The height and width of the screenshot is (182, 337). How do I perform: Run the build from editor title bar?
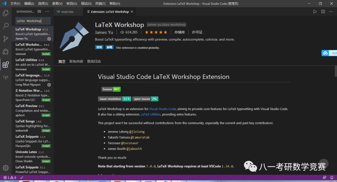[315, 12]
